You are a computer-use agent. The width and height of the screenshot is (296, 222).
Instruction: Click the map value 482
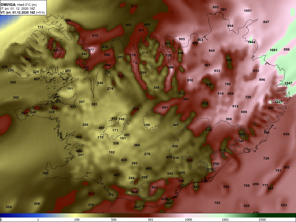(79, 137)
